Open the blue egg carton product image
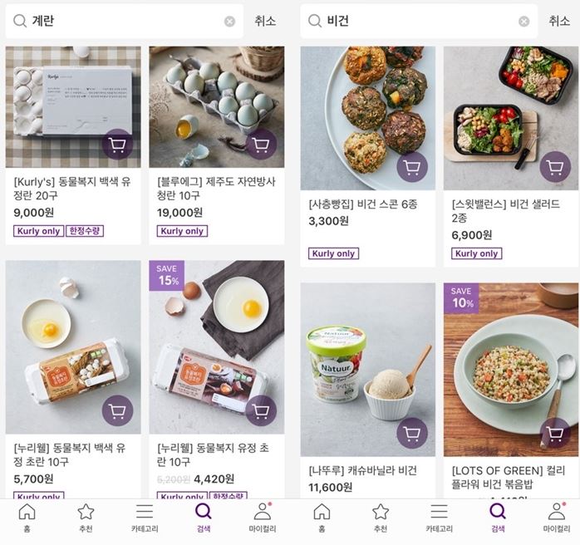This screenshot has height=545, width=580. [217, 107]
